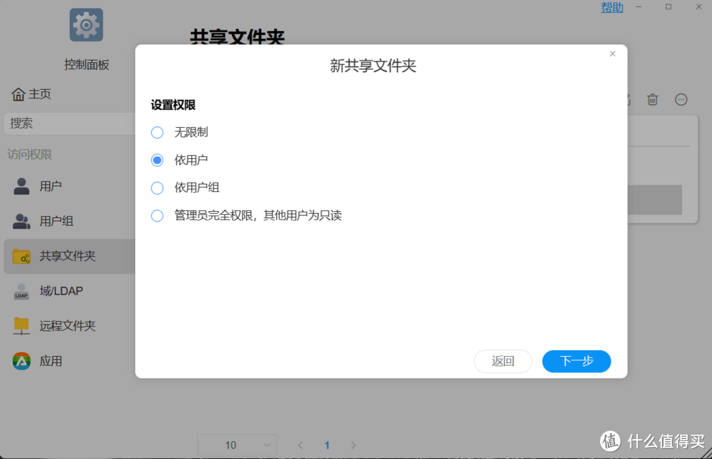Open the 帮助 help link
Image resolution: width=712 pixels, height=459 pixels.
click(x=612, y=7)
